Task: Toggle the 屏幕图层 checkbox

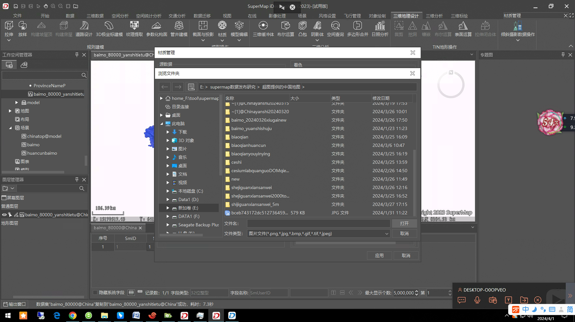Action: point(4,198)
